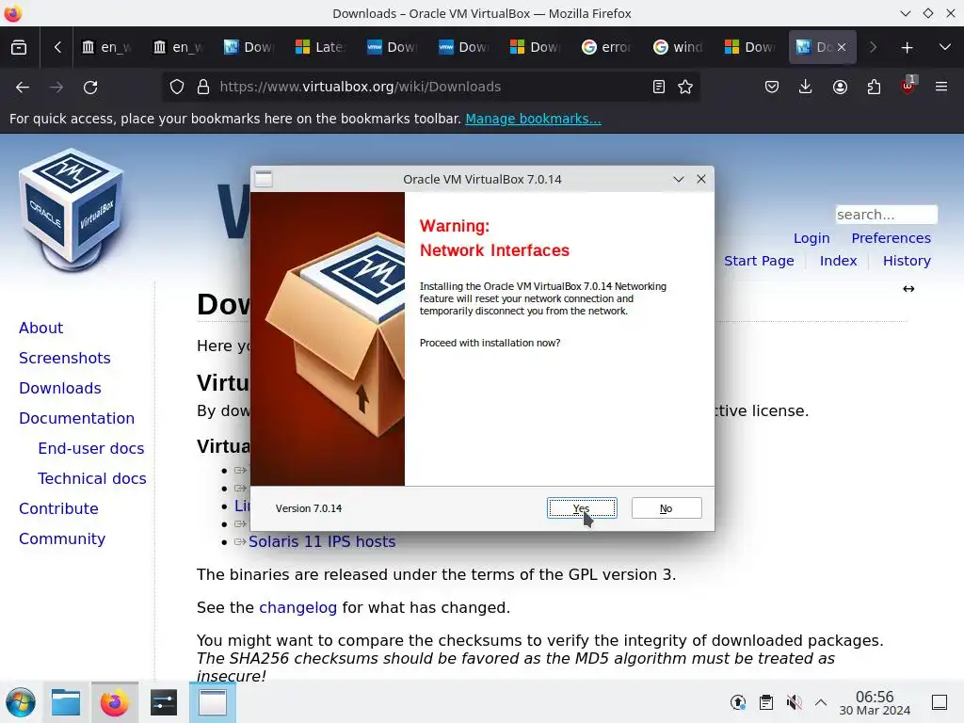Show site security padlock info

(x=203, y=87)
